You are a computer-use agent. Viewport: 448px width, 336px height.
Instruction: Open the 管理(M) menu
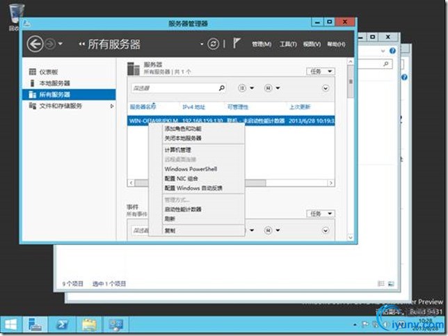point(262,45)
